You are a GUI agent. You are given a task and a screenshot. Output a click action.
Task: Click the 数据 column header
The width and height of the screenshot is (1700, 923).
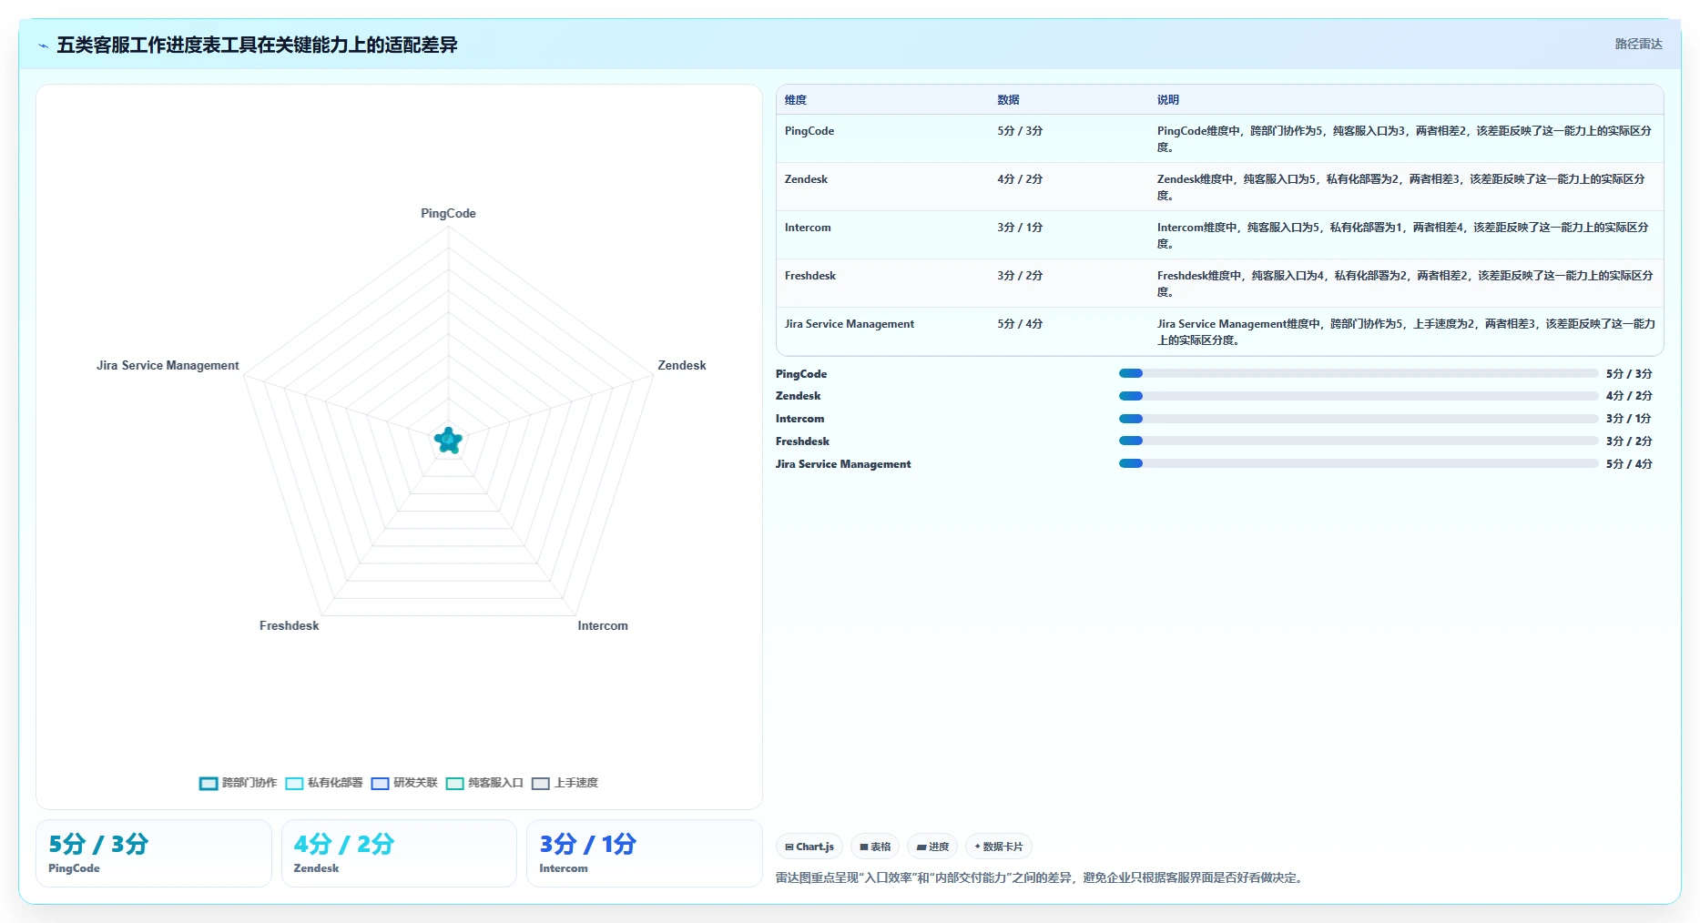[x=1008, y=100]
